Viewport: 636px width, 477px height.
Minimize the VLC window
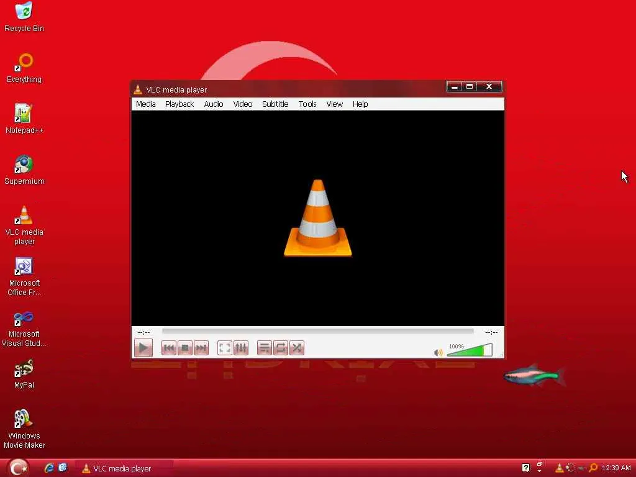click(454, 87)
